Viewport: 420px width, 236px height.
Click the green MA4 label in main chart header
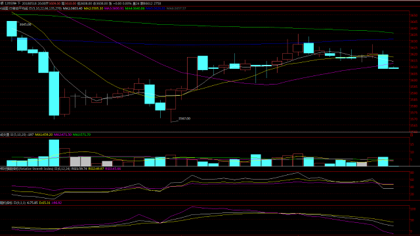coord(135,9)
